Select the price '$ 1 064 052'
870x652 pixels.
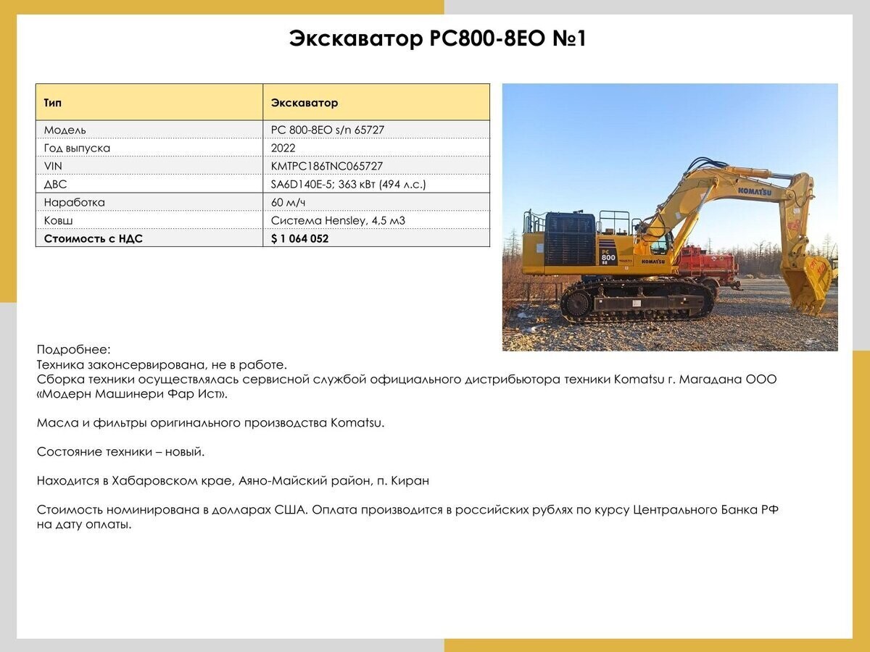click(299, 238)
